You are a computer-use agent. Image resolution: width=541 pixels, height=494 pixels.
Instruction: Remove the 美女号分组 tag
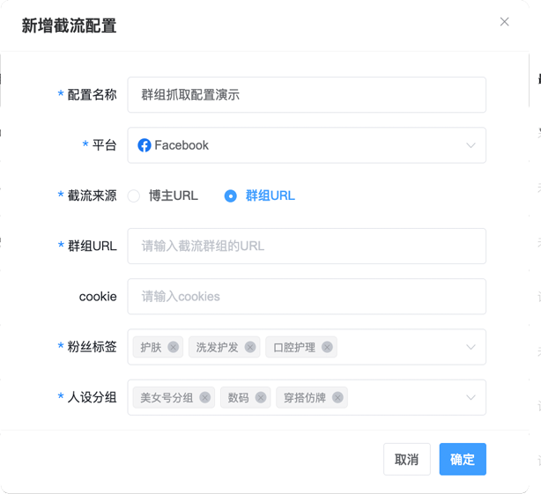[x=205, y=397]
